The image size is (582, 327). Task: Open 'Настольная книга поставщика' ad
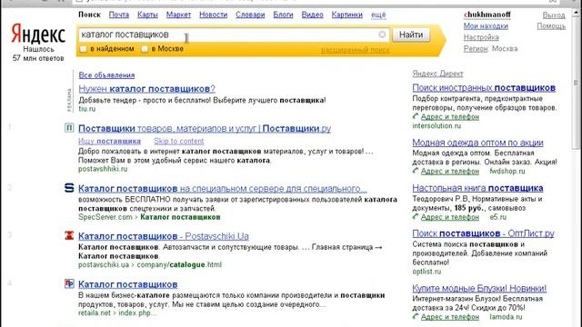(477, 188)
